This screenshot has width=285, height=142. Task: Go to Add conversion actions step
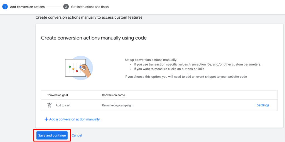point(27,7)
